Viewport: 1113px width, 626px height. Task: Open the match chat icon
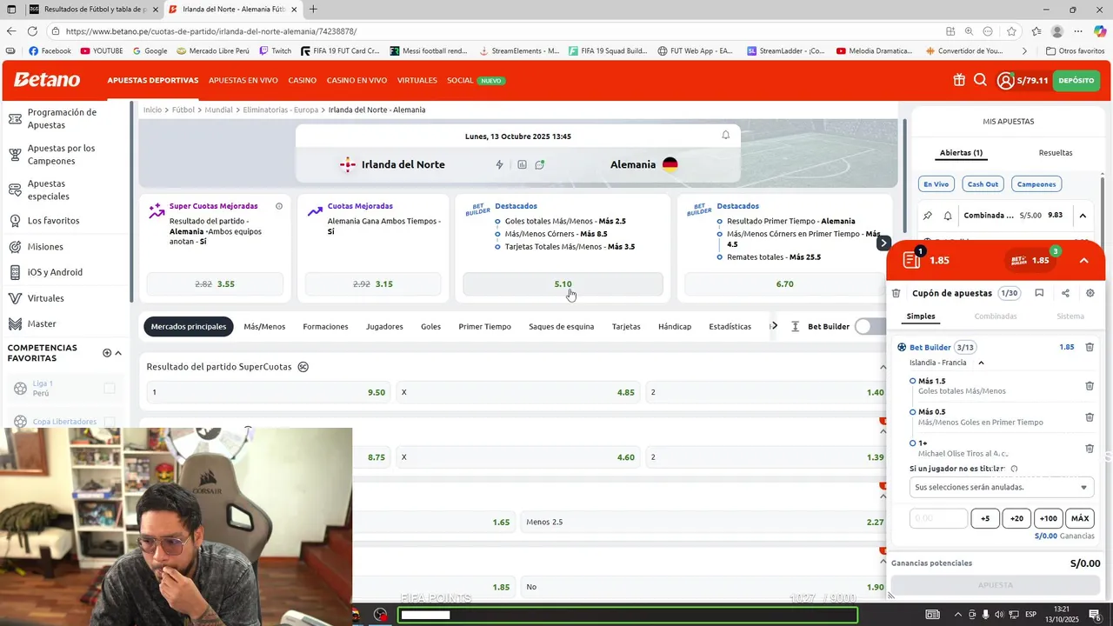540,164
